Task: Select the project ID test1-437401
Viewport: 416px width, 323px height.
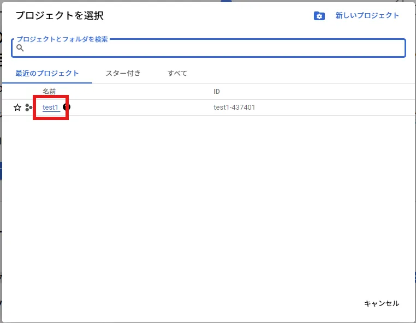Action: pyautogui.click(x=234, y=107)
